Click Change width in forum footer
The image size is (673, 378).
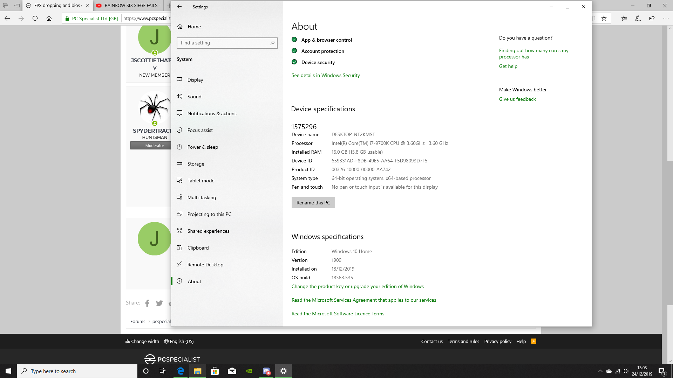tap(142, 342)
